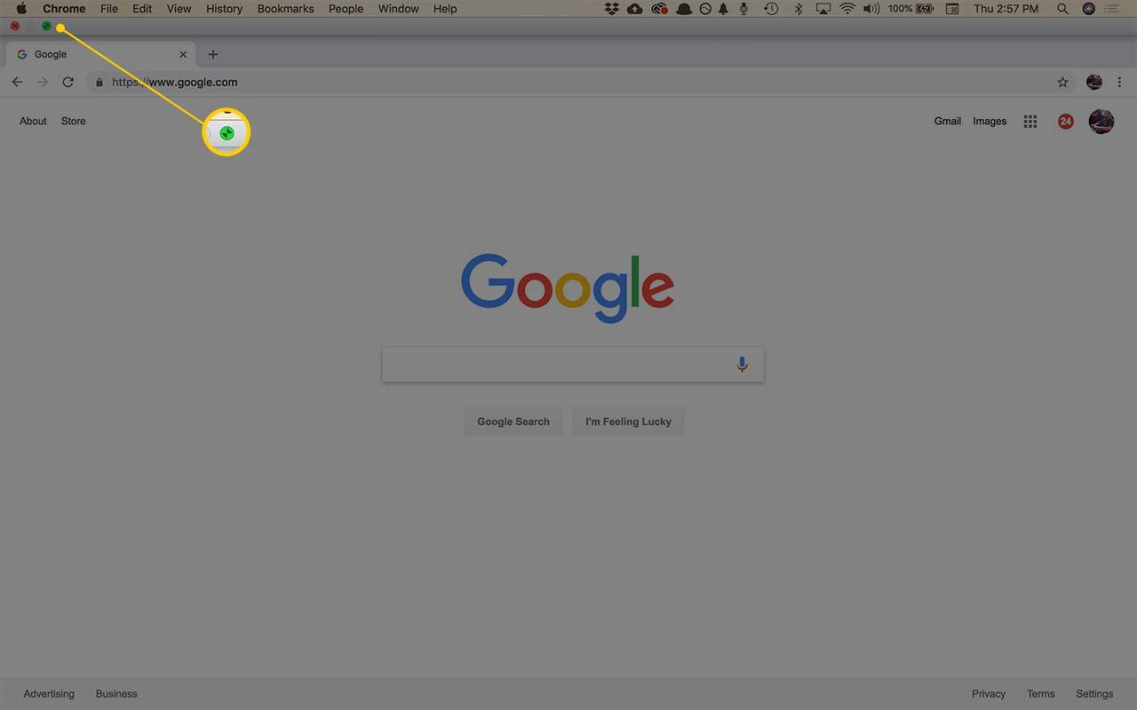Click the Thu 2:57 PM clock

[1006, 9]
